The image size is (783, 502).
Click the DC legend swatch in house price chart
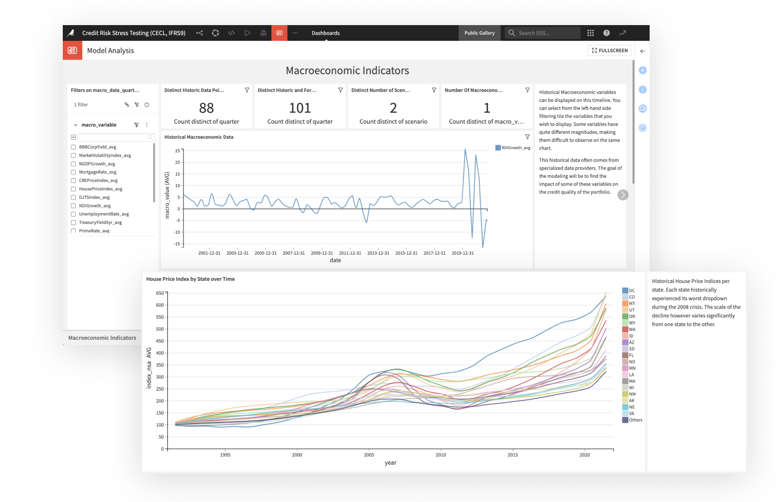click(x=625, y=291)
